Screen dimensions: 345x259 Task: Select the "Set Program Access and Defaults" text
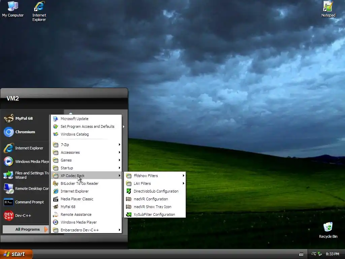coord(88,126)
